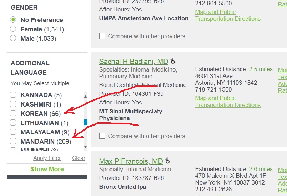Clear the language filter selections
Viewport: 287px width, 196px height.
pyautogui.click(x=79, y=158)
